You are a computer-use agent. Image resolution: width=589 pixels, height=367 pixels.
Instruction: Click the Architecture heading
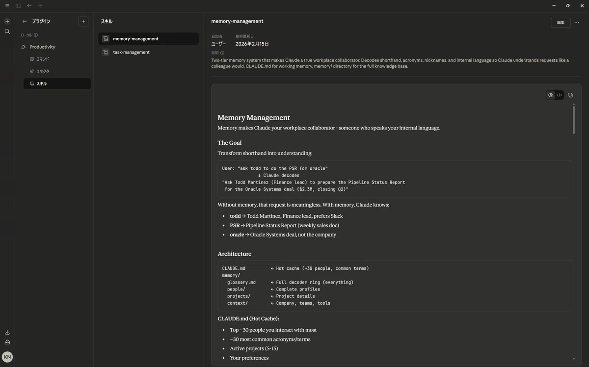click(x=235, y=254)
